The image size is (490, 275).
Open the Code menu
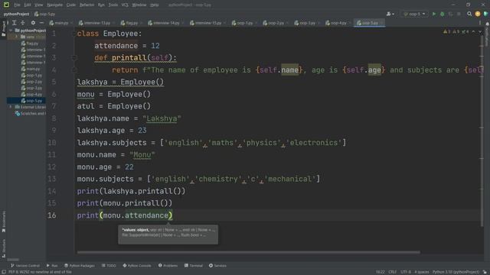(x=71, y=5)
